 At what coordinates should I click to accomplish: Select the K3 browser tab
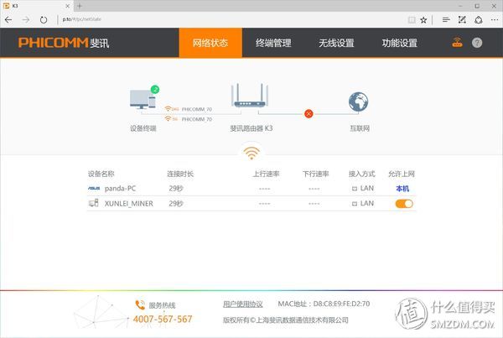(x=36, y=6)
